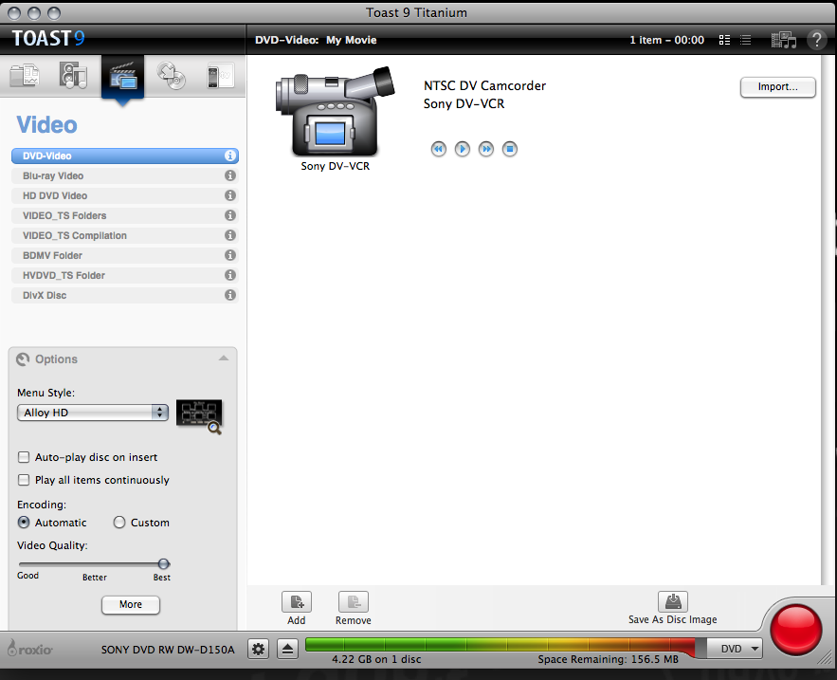
Task: Click the Import... button
Action: pos(777,87)
